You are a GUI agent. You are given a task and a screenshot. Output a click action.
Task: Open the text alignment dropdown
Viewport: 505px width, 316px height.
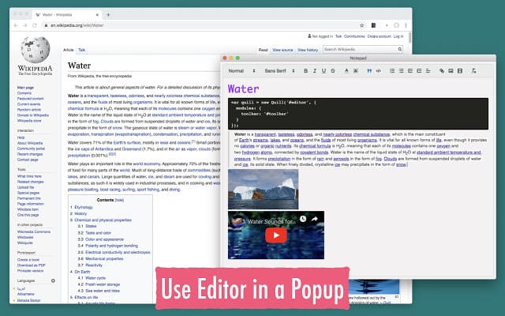(x=428, y=71)
